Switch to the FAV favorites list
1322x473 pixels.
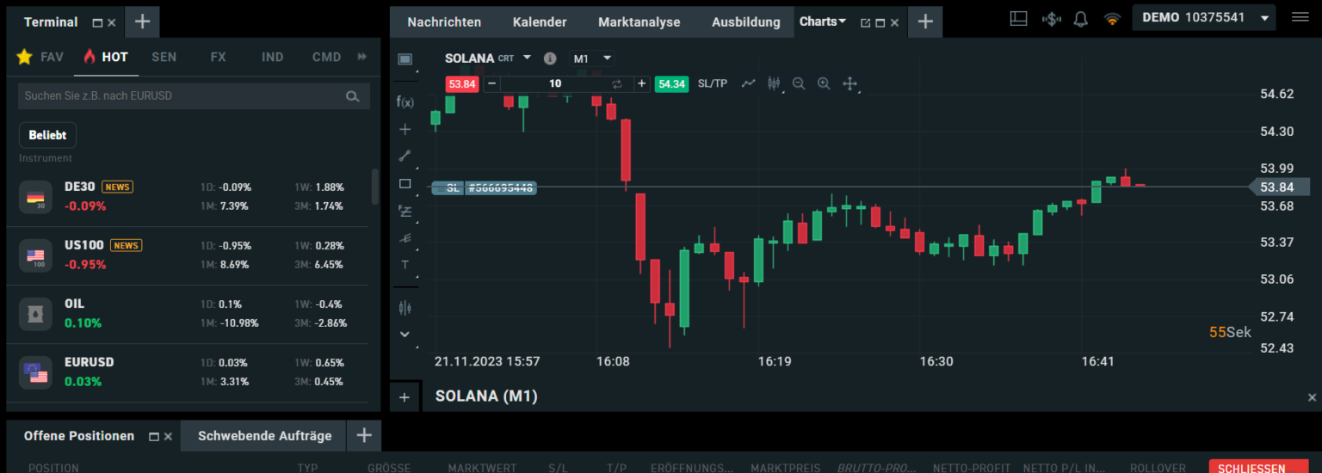tap(40, 57)
